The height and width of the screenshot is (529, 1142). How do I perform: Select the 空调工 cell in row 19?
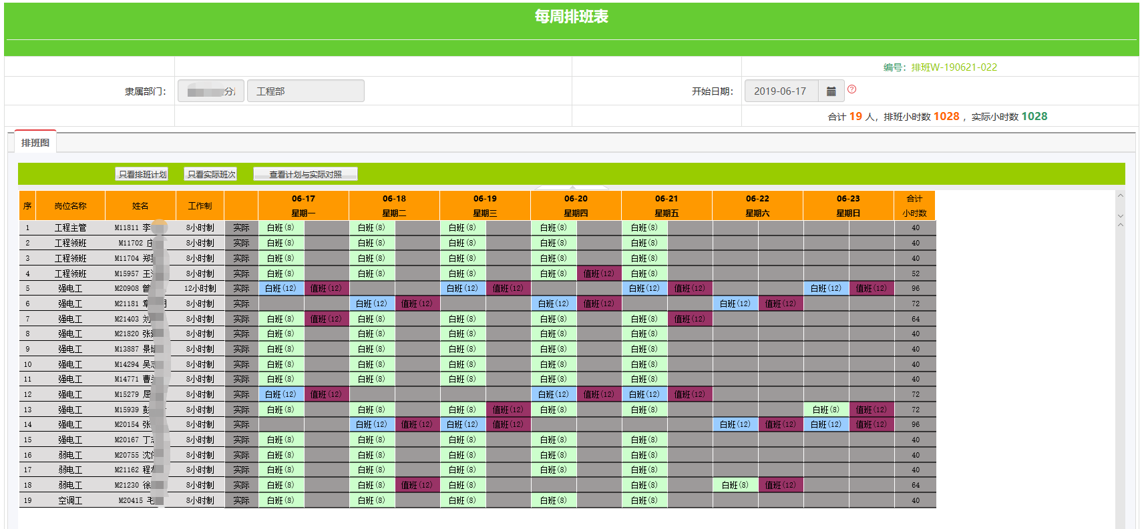pyautogui.click(x=70, y=500)
